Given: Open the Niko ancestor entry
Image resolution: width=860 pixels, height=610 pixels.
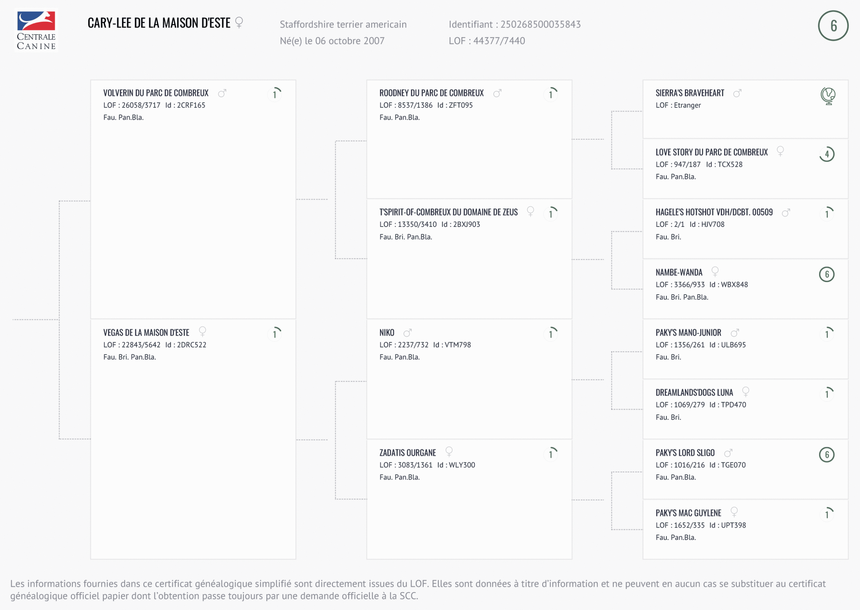Looking at the screenshot, I should click(387, 333).
